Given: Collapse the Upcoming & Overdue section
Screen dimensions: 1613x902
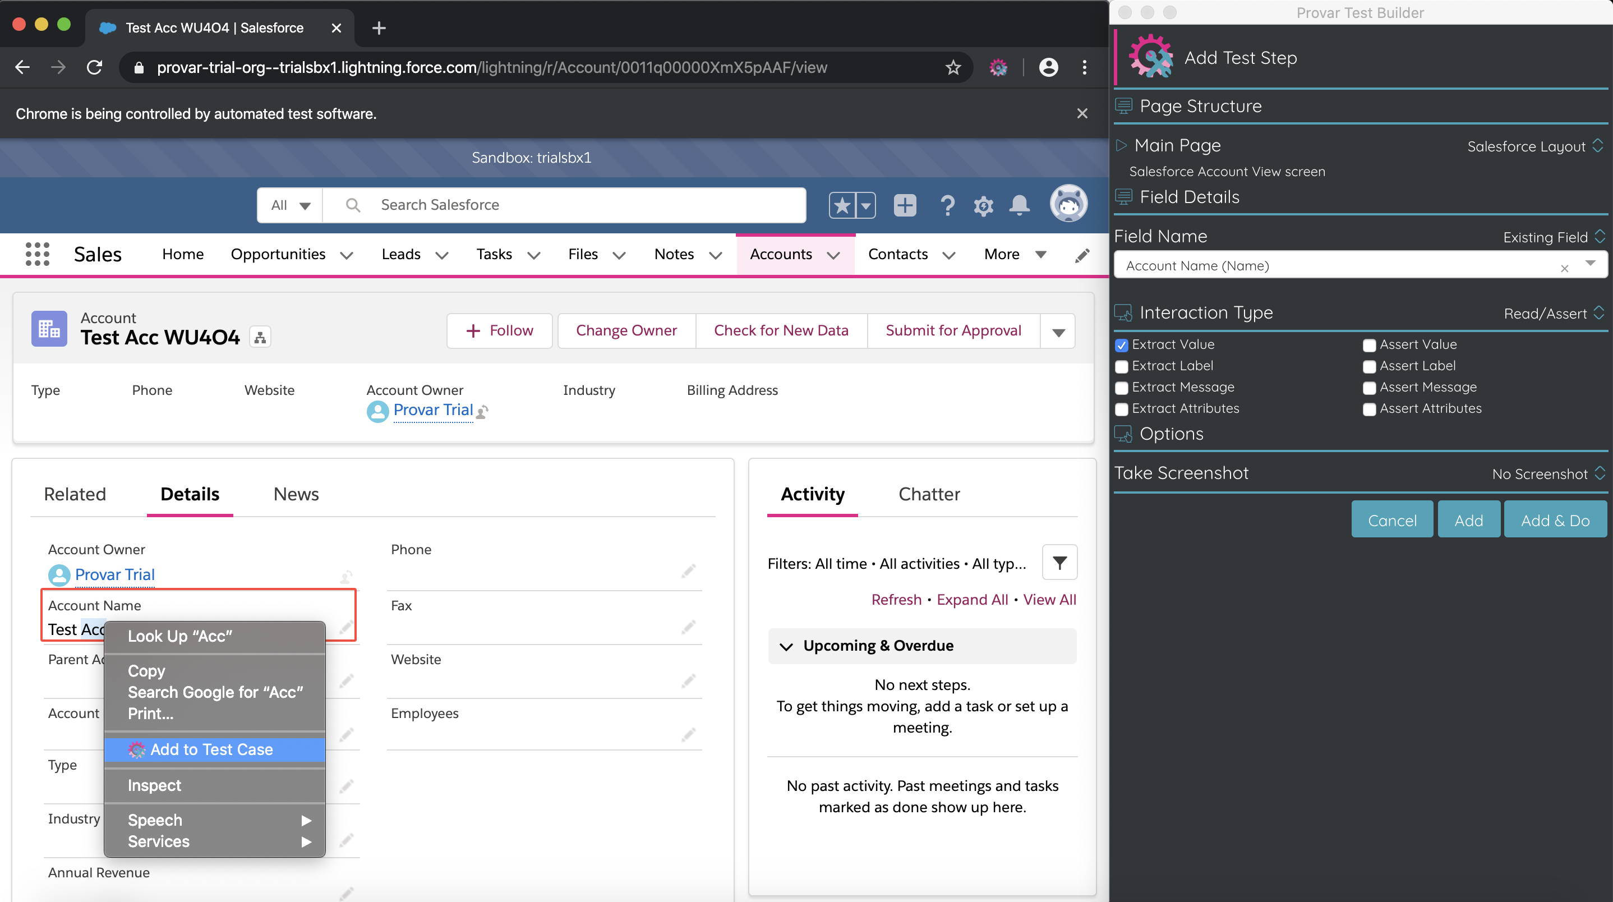Looking at the screenshot, I should [x=786, y=646].
